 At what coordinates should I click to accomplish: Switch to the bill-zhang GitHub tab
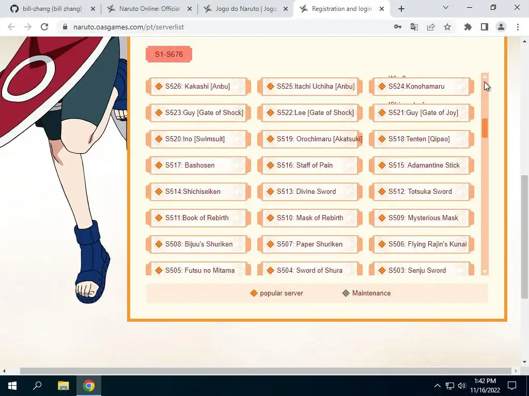[x=52, y=9]
